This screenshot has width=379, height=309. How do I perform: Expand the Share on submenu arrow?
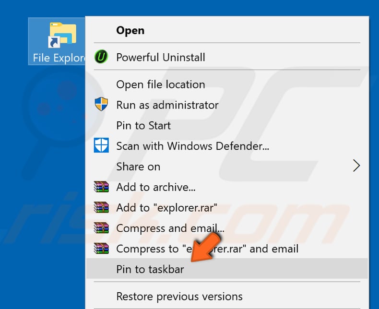[356, 166]
